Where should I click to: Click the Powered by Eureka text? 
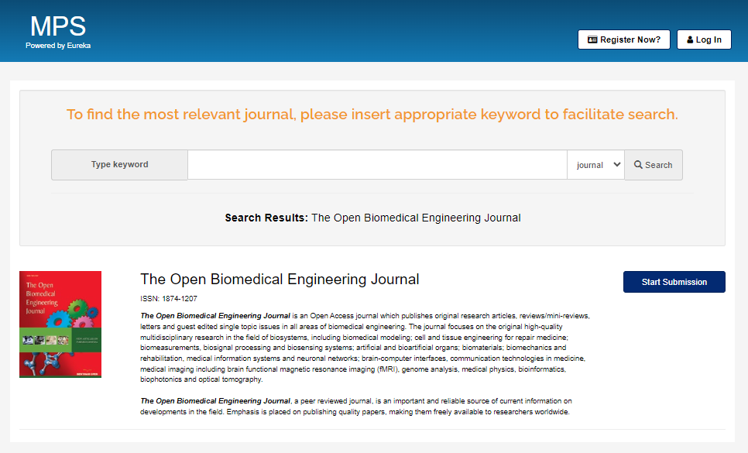pyautogui.click(x=58, y=46)
